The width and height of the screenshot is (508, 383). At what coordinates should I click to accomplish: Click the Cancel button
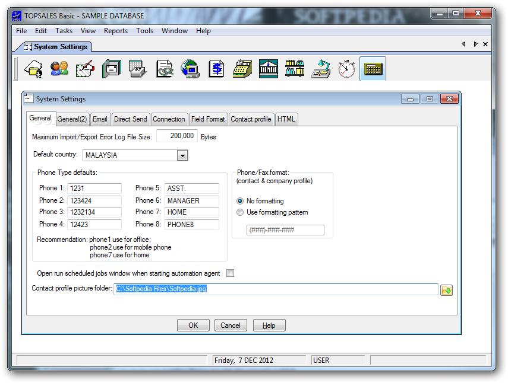point(231,325)
